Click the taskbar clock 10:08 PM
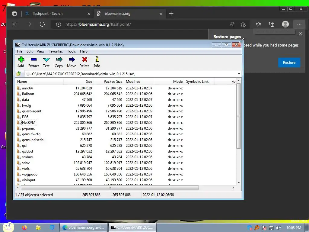Viewport: 309px width, 232px height. pyautogui.click(x=294, y=228)
